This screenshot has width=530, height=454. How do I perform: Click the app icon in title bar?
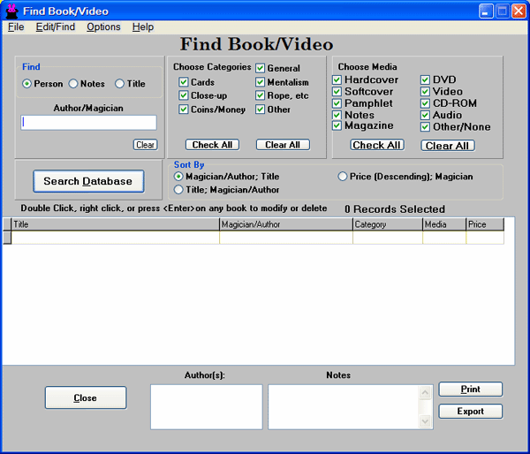pos(11,11)
